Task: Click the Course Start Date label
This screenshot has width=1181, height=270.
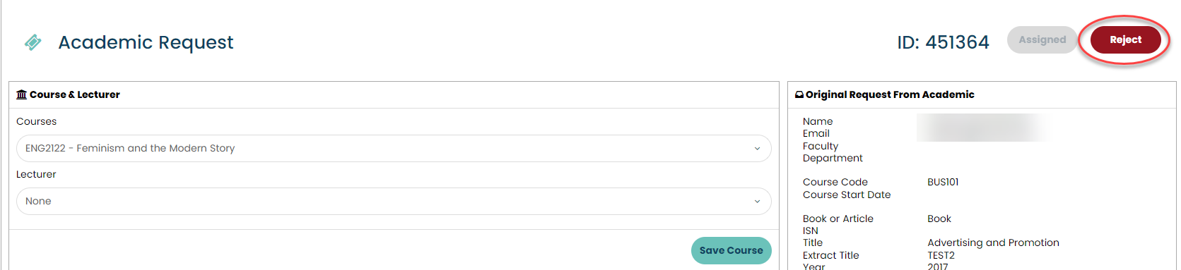Action: point(847,195)
